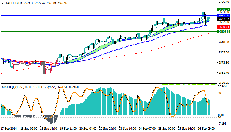
Task: Click the 2551.70 price scale value
Action: (x=224, y=73)
